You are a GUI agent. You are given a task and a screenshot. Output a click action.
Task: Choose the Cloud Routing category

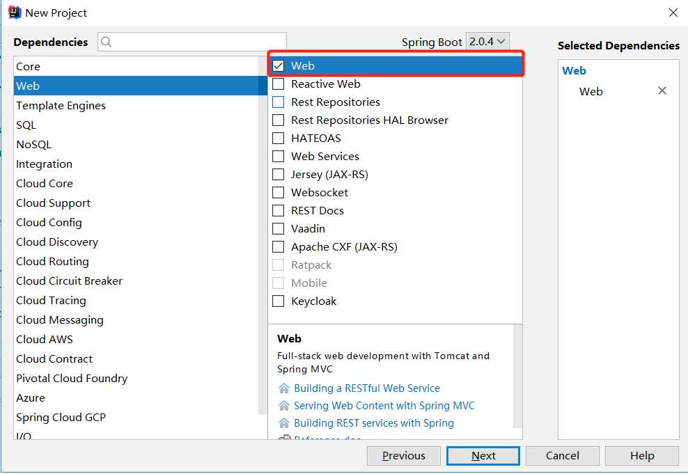pos(136,261)
